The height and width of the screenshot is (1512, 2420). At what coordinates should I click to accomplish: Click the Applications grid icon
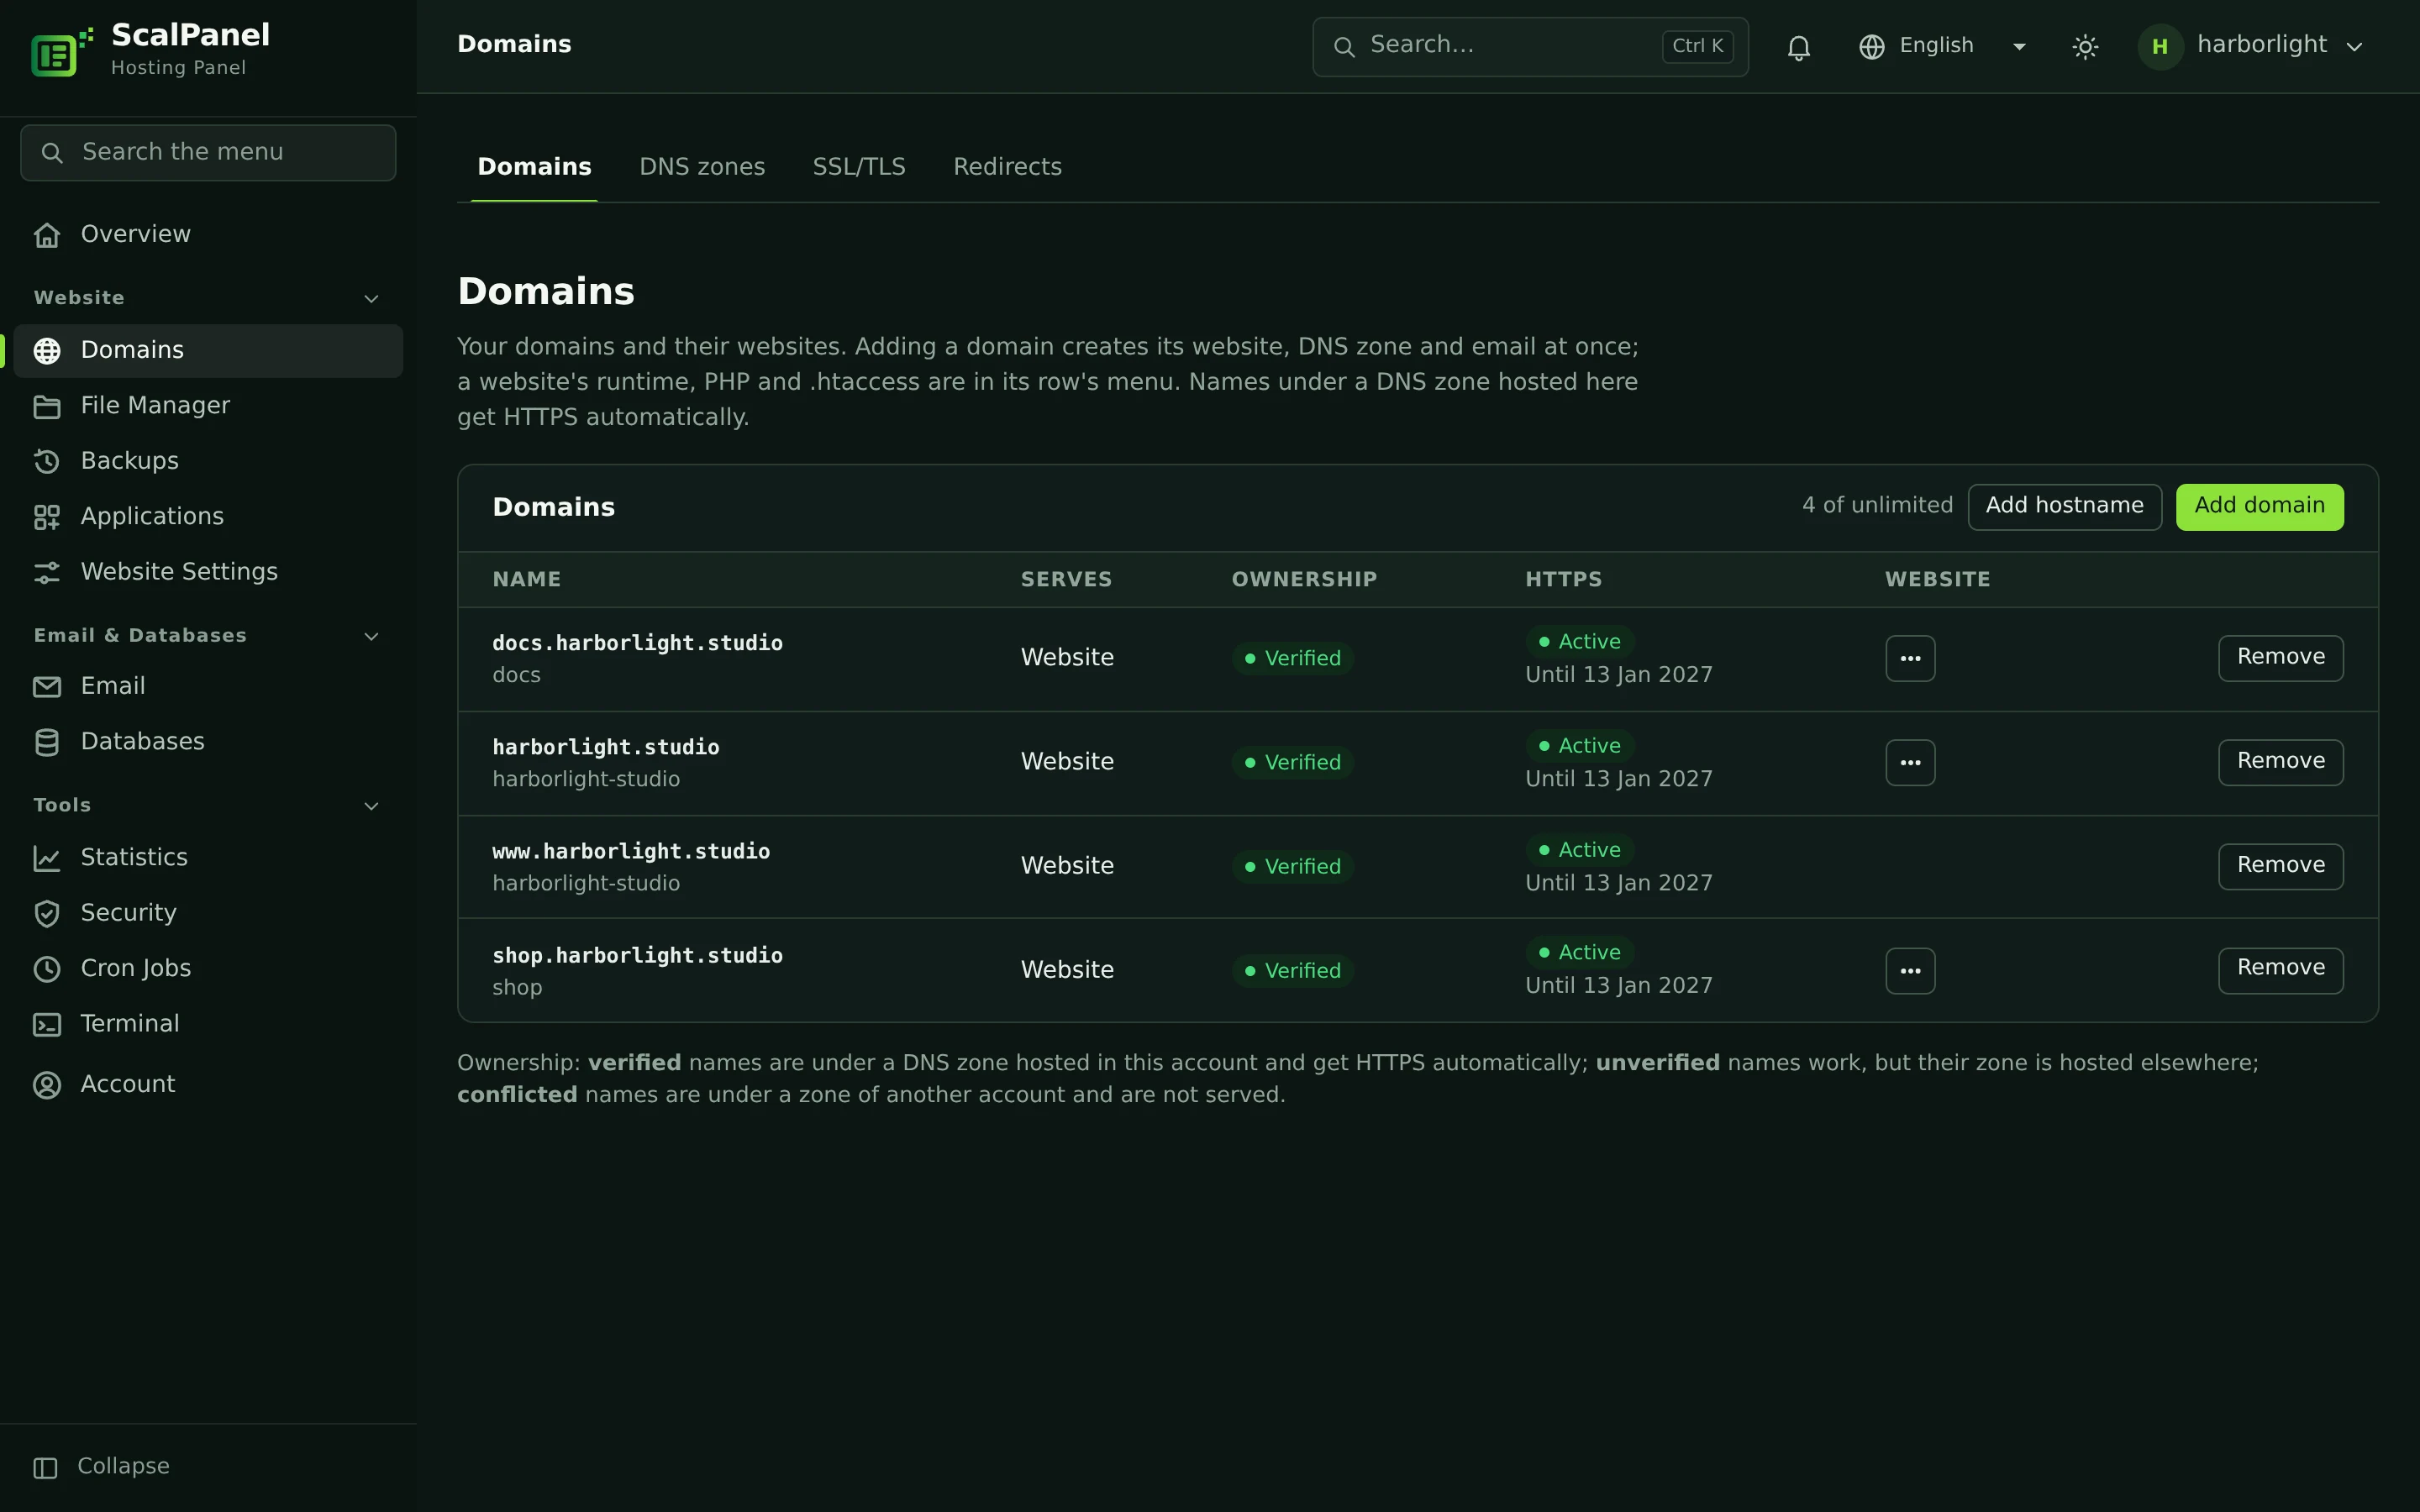(x=47, y=517)
